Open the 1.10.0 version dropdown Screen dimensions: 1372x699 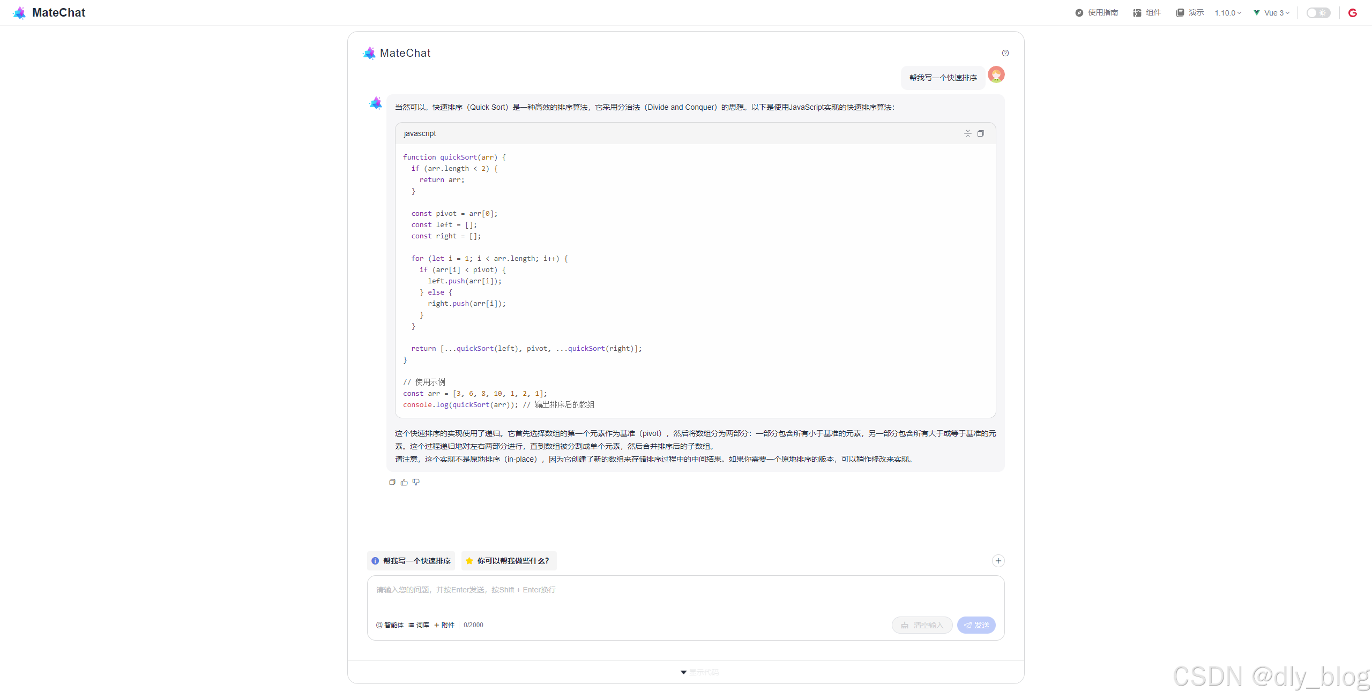tap(1228, 13)
